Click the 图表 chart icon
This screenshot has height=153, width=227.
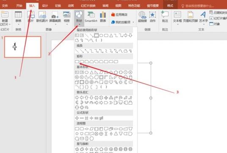[x=103, y=17]
